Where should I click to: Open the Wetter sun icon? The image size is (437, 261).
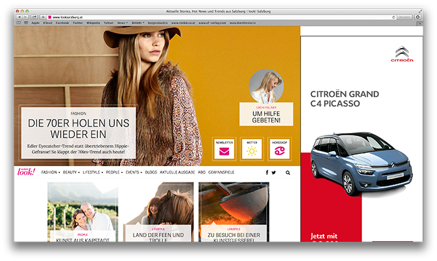click(252, 149)
